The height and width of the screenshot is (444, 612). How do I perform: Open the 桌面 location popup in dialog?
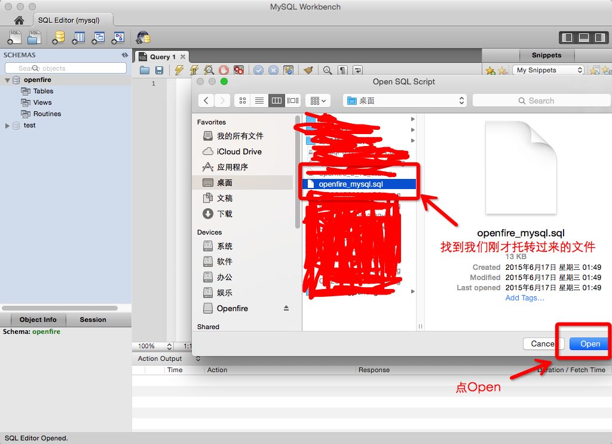tap(405, 101)
